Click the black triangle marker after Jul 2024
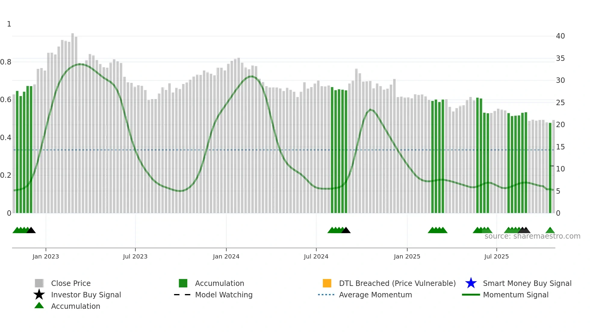The width and height of the screenshot is (590, 332). 346,230
